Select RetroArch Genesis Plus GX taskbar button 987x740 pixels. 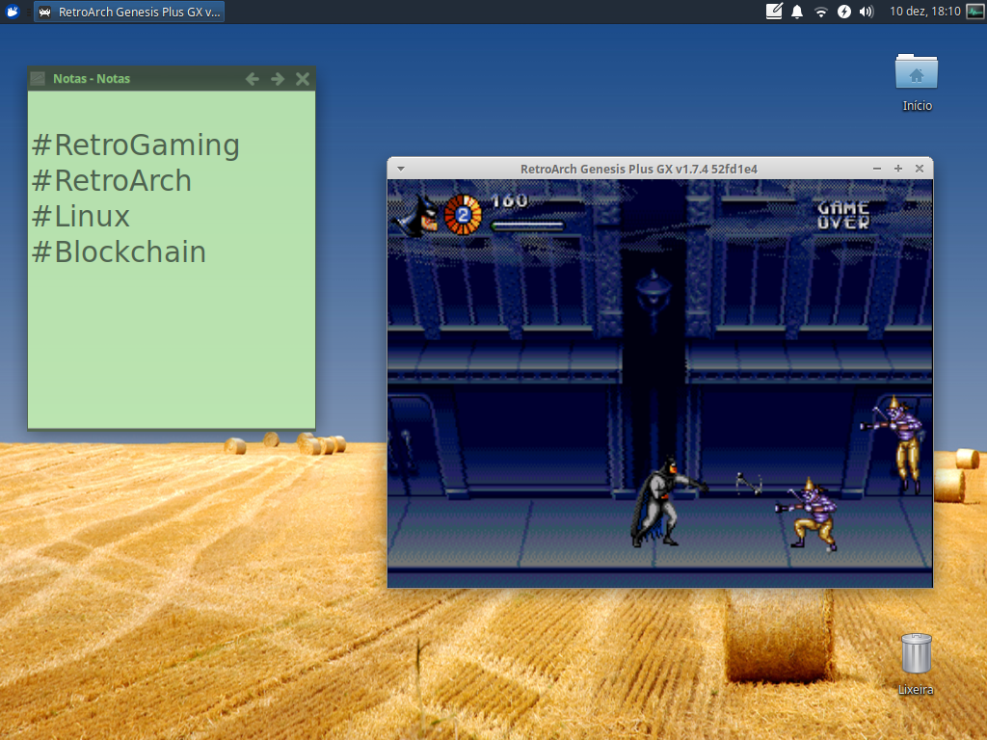pos(129,12)
